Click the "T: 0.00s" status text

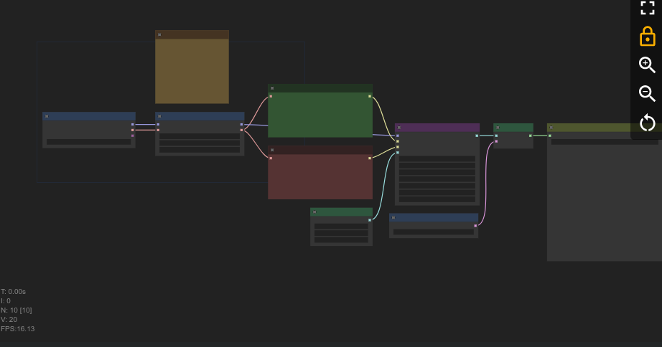click(13, 291)
